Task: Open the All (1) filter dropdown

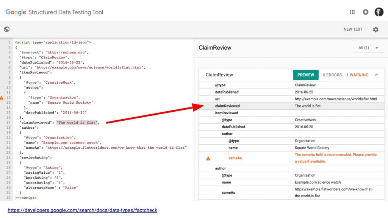Action: click(x=368, y=48)
